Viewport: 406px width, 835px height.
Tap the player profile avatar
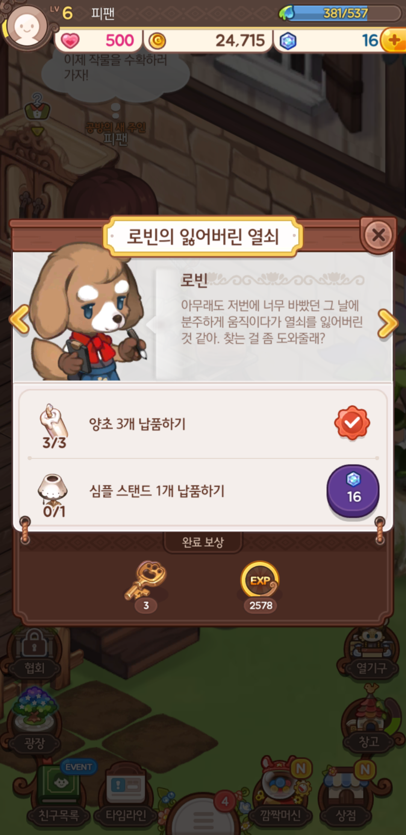[x=26, y=27]
